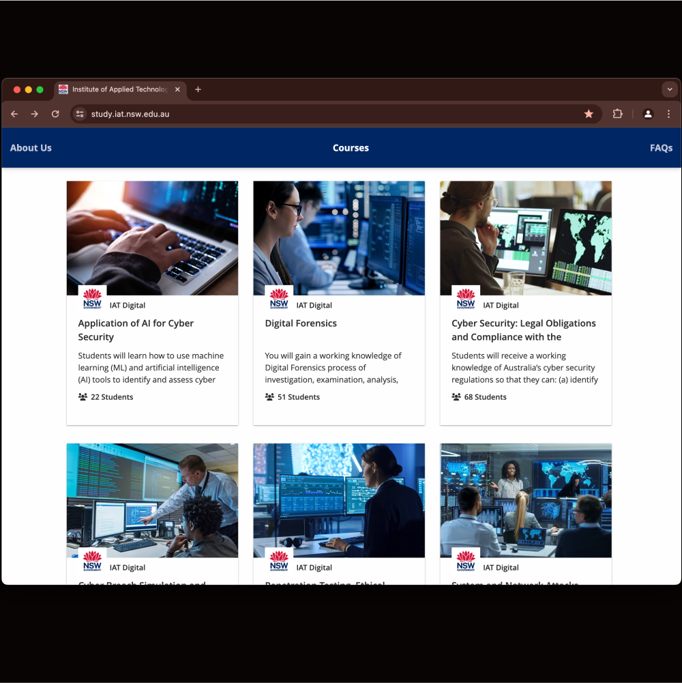This screenshot has height=683, width=682.
Task: View site information icon in address bar
Action: coord(80,114)
